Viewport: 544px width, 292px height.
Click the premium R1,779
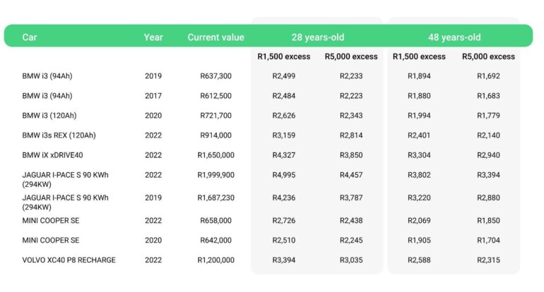(x=488, y=116)
